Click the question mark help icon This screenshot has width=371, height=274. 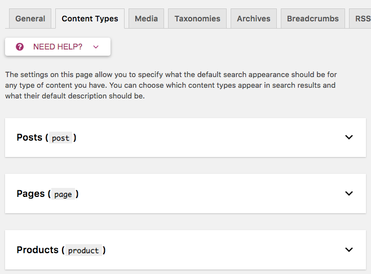pyautogui.click(x=20, y=47)
